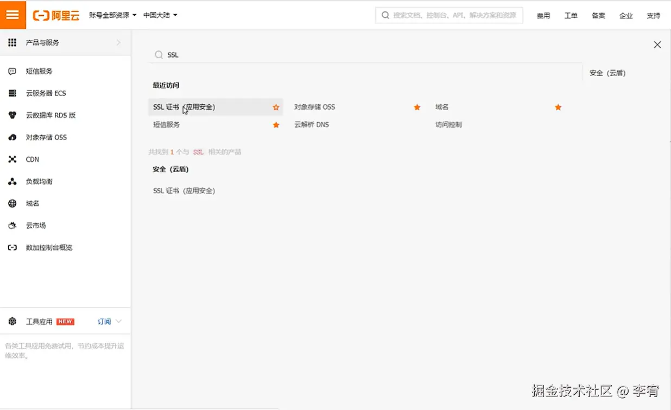Click the NEW badge beside 工具应用
Screen dimensions: 671x410
65,321
